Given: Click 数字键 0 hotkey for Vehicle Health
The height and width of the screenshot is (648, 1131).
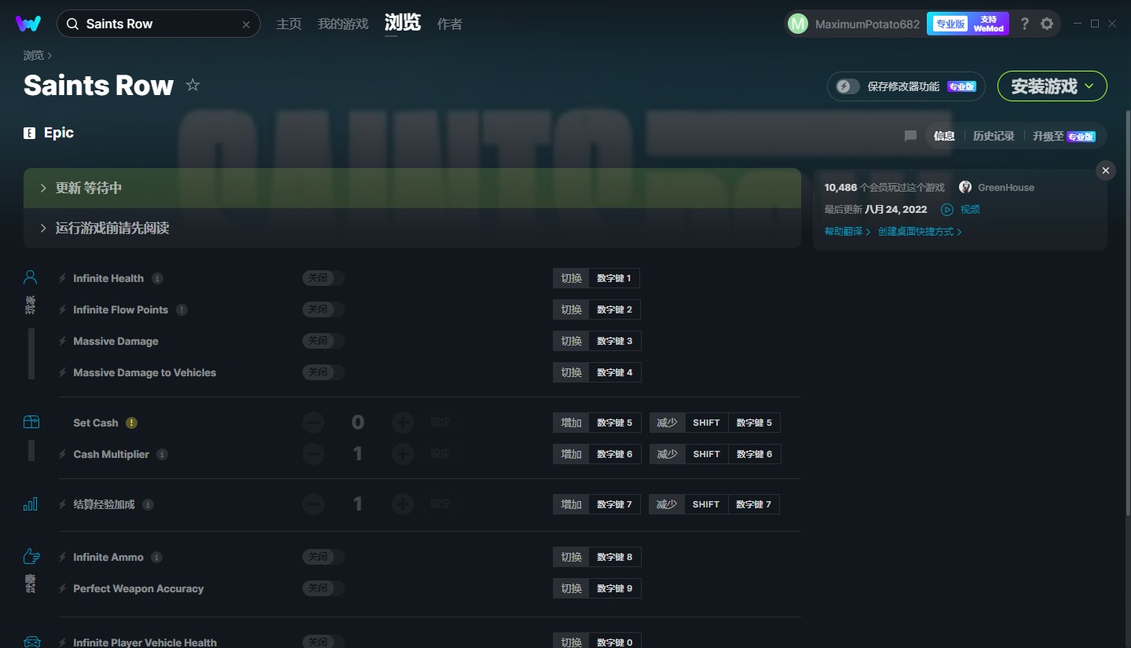Looking at the screenshot, I should (614, 642).
